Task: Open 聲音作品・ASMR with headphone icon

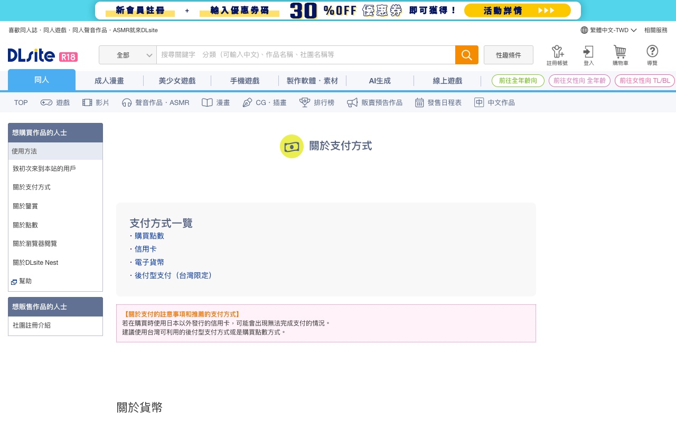Action: point(155,102)
